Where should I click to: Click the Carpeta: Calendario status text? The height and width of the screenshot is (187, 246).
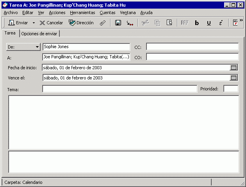(x=23, y=182)
